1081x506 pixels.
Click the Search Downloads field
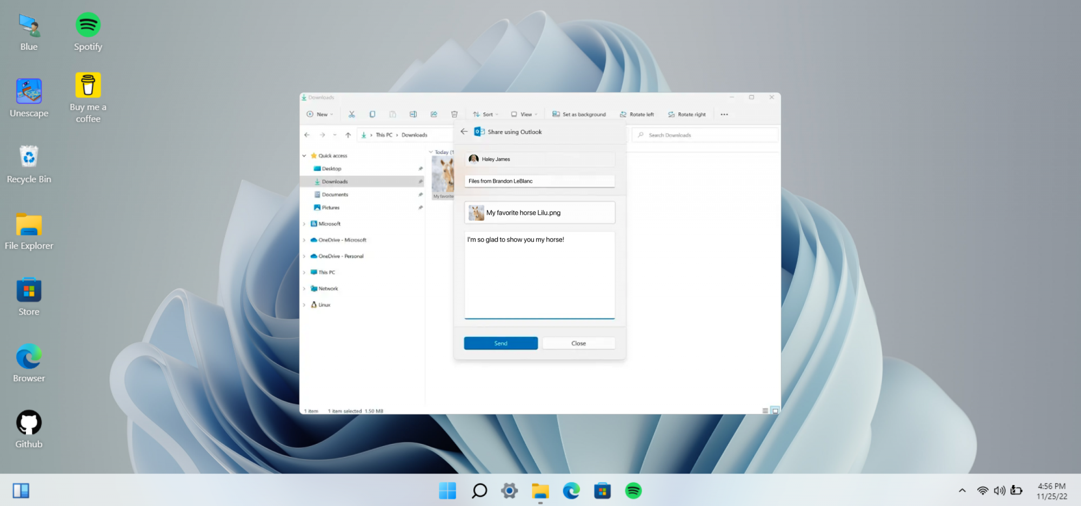pyautogui.click(x=705, y=135)
